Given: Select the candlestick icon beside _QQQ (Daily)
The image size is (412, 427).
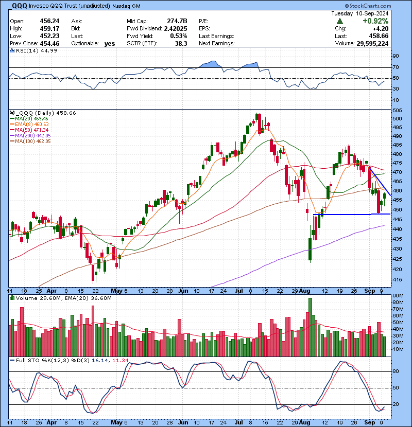Looking at the screenshot, I should [x=11, y=113].
